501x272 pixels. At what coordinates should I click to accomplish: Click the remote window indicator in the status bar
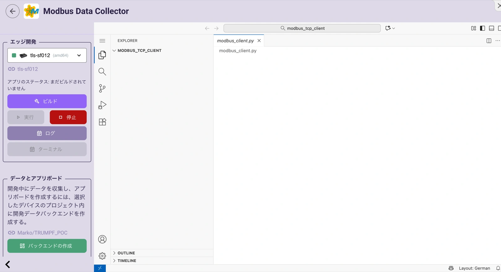[100, 268]
